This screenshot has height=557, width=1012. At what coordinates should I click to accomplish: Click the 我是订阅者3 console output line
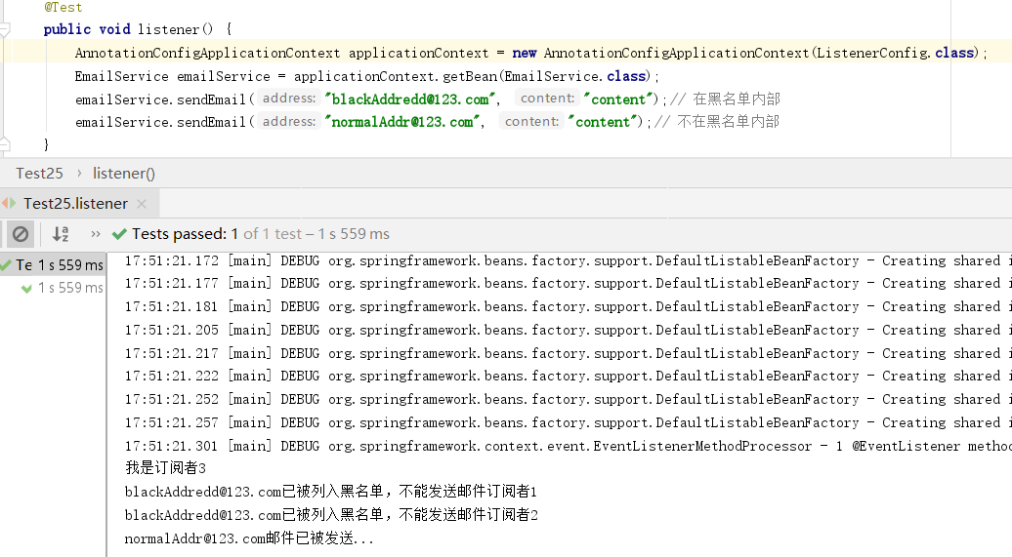pyautogui.click(x=166, y=468)
